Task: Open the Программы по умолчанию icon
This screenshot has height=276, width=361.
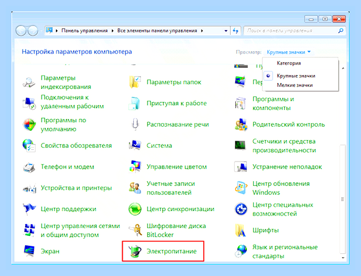Action: coord(29,124)
